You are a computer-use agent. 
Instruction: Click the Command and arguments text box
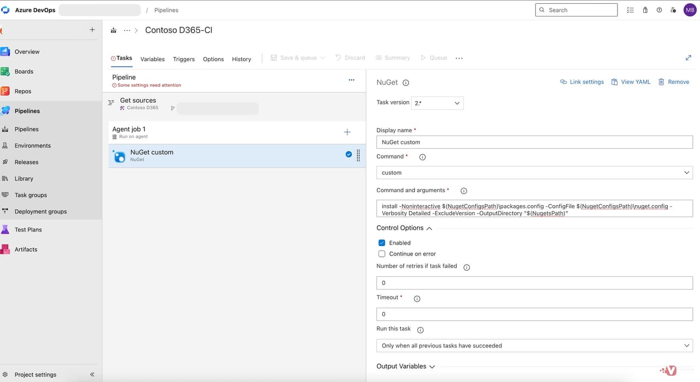coord(534,209)
